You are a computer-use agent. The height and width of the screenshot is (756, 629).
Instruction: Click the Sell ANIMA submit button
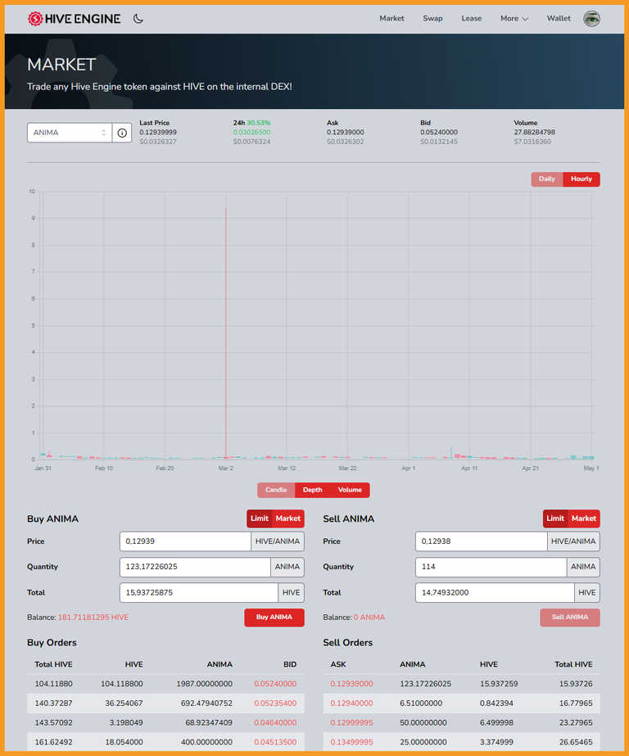(570, 617)
